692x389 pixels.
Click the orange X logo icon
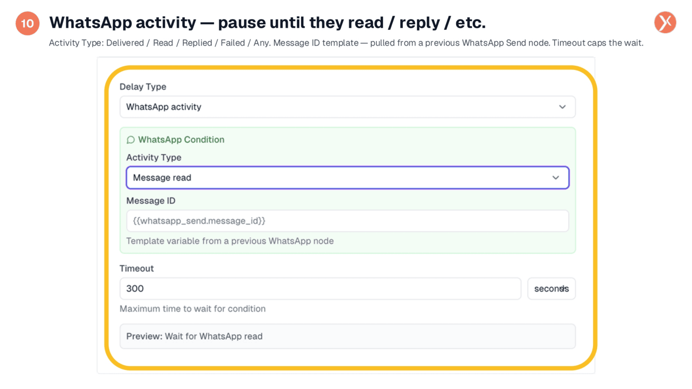[x=665, y=22]
